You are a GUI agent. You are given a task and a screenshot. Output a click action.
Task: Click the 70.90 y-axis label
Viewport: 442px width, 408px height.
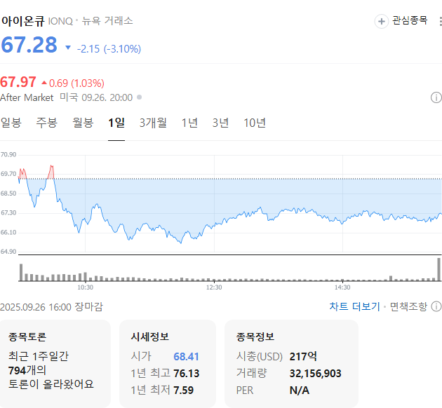pyautogui.click(x=8, y=155)
